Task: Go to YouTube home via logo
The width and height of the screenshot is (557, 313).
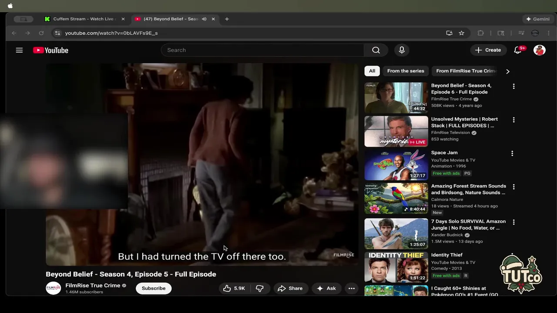Action: 50,50
